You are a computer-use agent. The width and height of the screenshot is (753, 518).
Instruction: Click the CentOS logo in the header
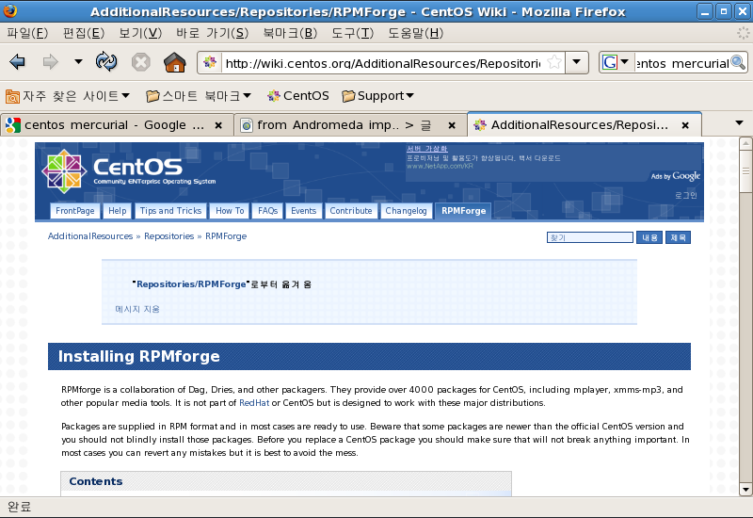129,171
